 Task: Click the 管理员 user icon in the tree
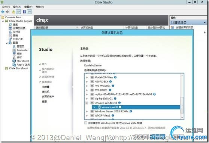click(x=14, y=47)
